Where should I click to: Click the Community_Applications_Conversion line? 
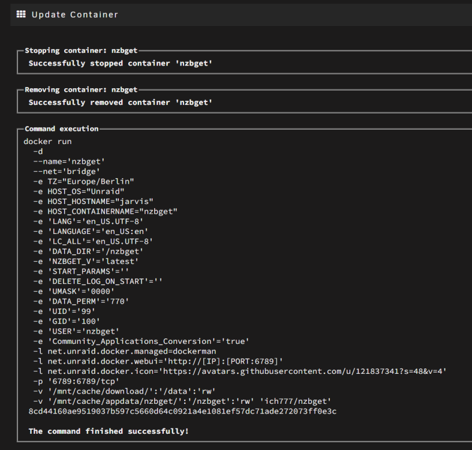click(141, 341)
